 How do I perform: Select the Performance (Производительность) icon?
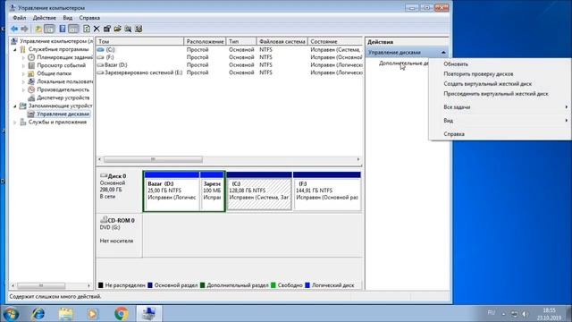click(31, 89)
